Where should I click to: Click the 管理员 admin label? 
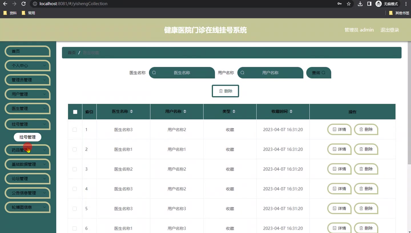click(x=359, y=30)
